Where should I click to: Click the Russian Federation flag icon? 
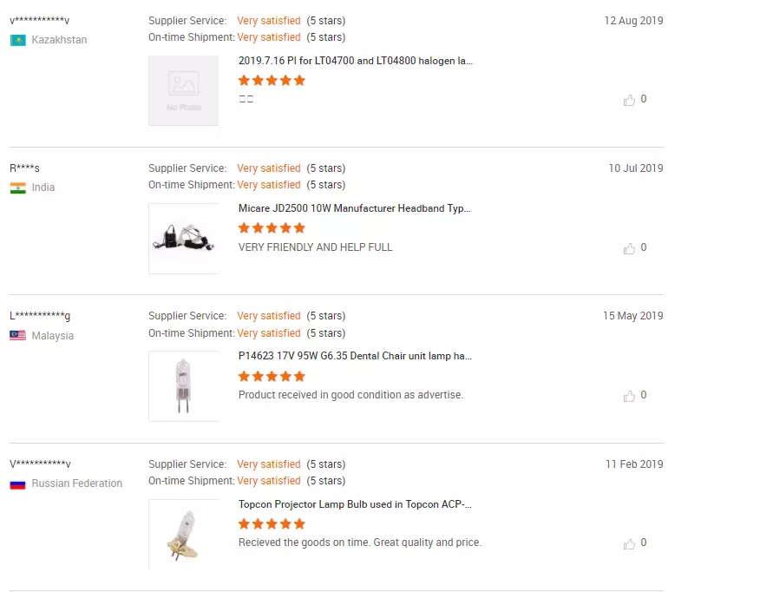[17, 483]
